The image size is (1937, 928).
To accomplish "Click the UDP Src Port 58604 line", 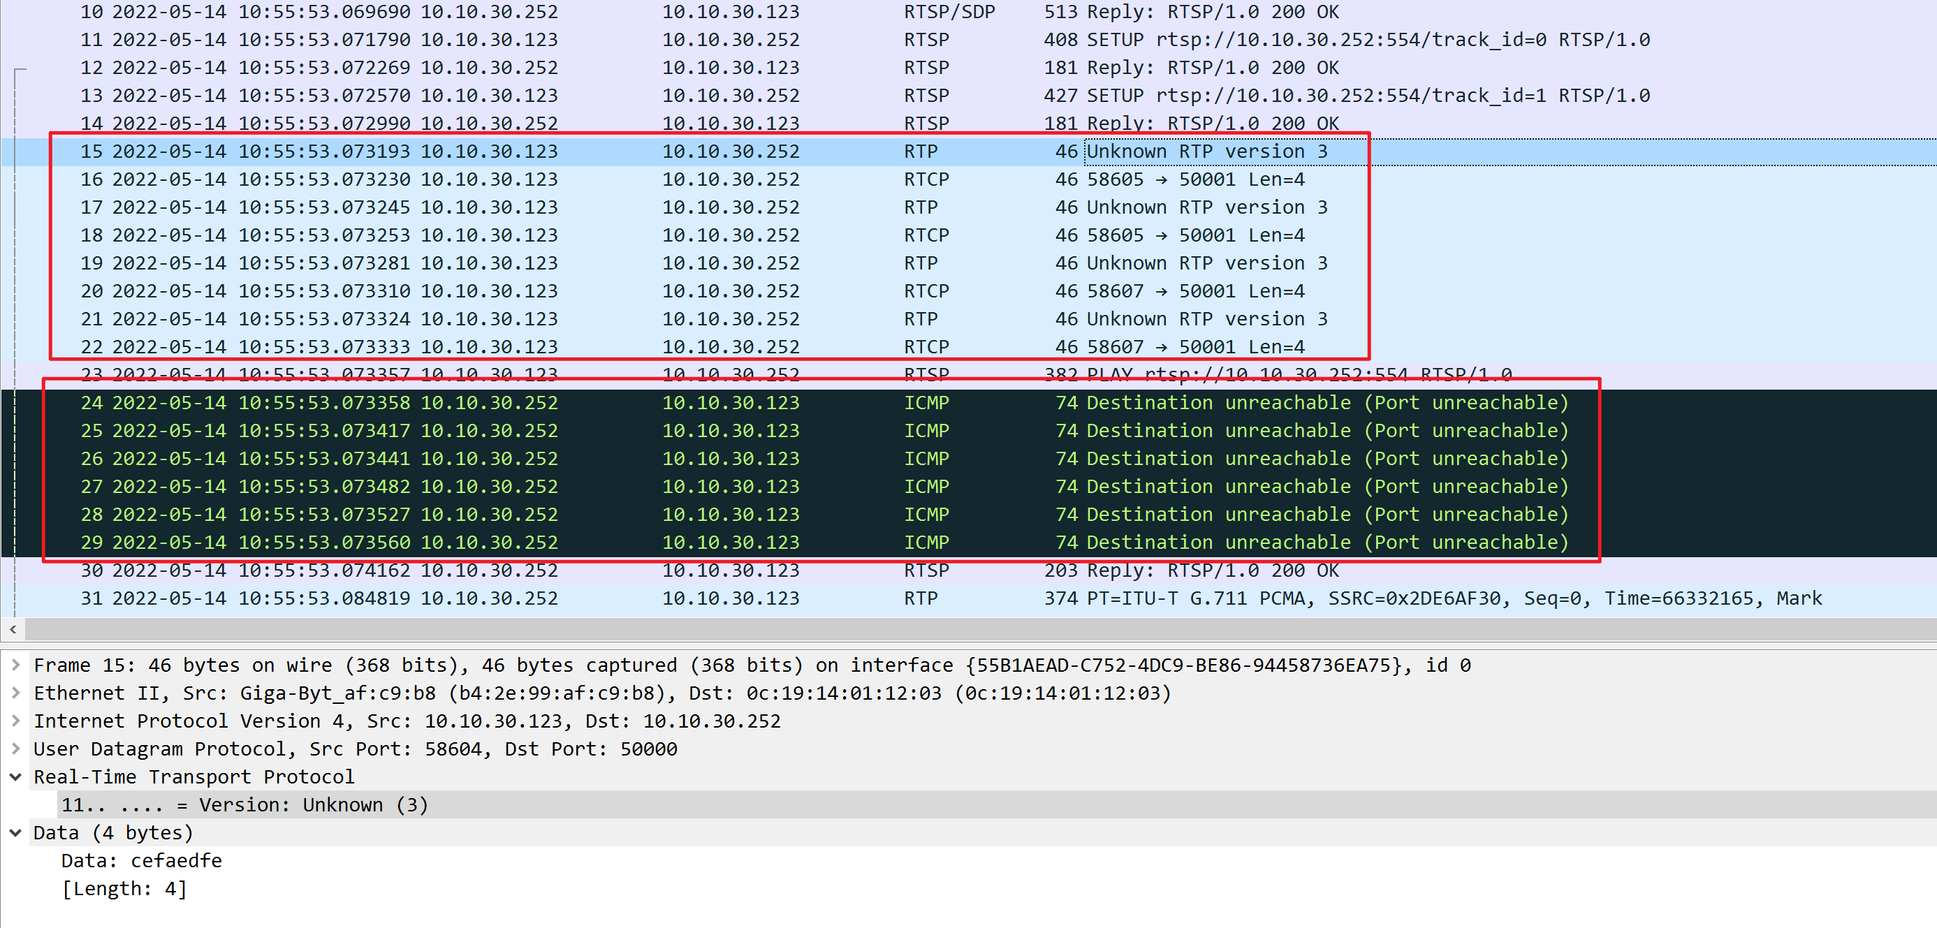I will [355, 749].
